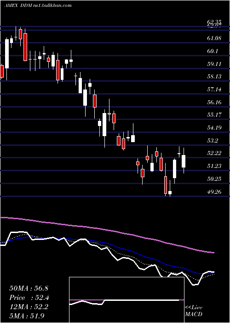The width and height of the screenshot is (230, 323).
Task: Click the <<Live MACD label
Action: coord(194,311)
